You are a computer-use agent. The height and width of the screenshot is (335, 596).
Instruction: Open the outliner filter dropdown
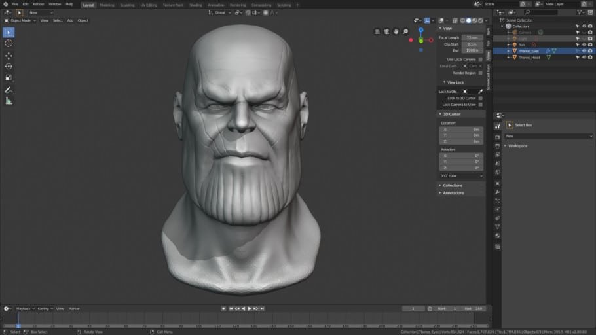(x=581, y=12)
